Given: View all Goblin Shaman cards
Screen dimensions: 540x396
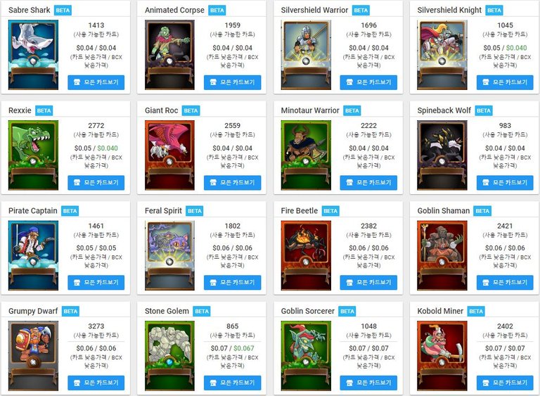Looking at the screenshot, I should point(505,282).
